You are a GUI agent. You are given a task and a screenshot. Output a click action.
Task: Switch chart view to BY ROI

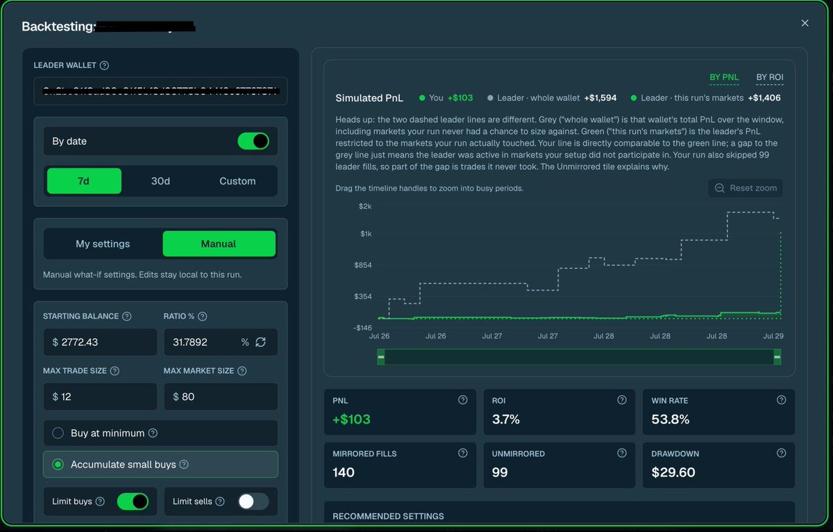(x=770, y=77)
